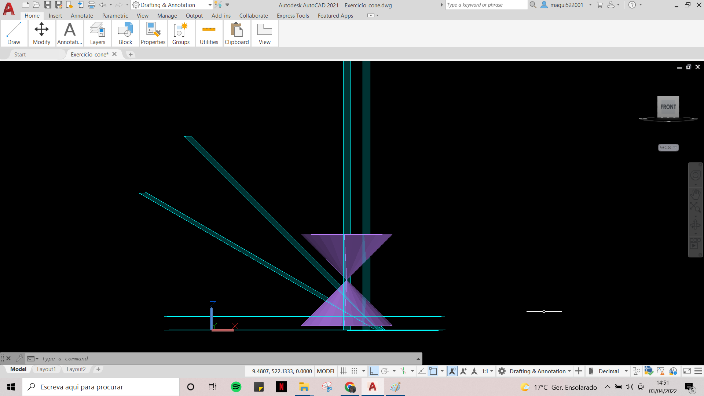This screenshot has width=704, height=396.
Task: Click the Start file tab
Action: click(x=20, y=54)
